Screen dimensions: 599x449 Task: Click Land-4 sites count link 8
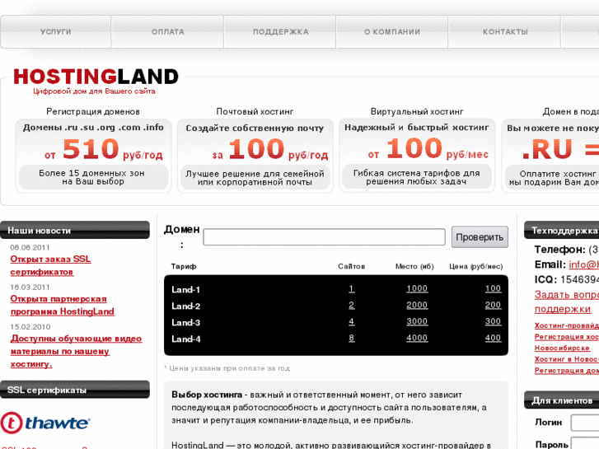[x=352, y=338]
